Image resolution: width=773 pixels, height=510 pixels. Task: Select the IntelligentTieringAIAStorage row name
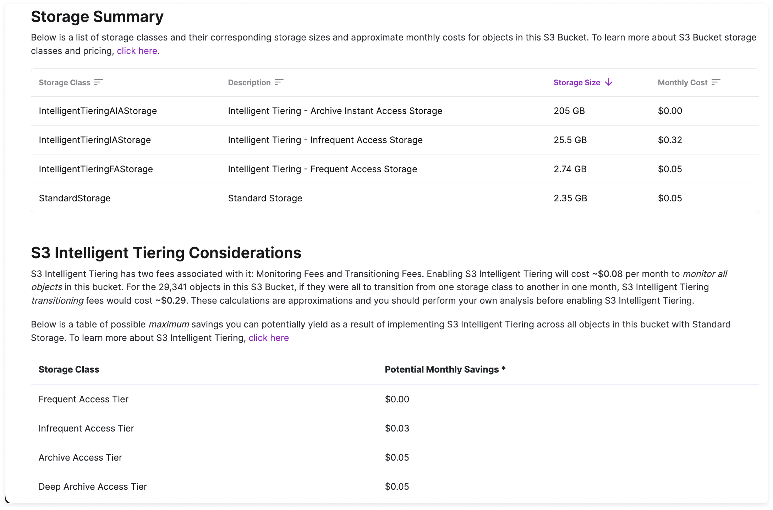click(98, 111)
